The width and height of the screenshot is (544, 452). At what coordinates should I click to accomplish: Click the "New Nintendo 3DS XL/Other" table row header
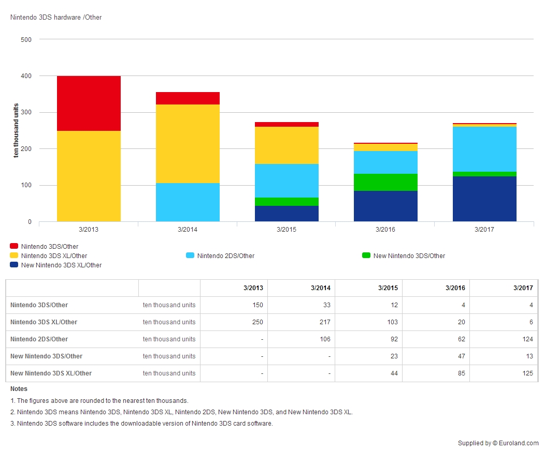(51, 373)
